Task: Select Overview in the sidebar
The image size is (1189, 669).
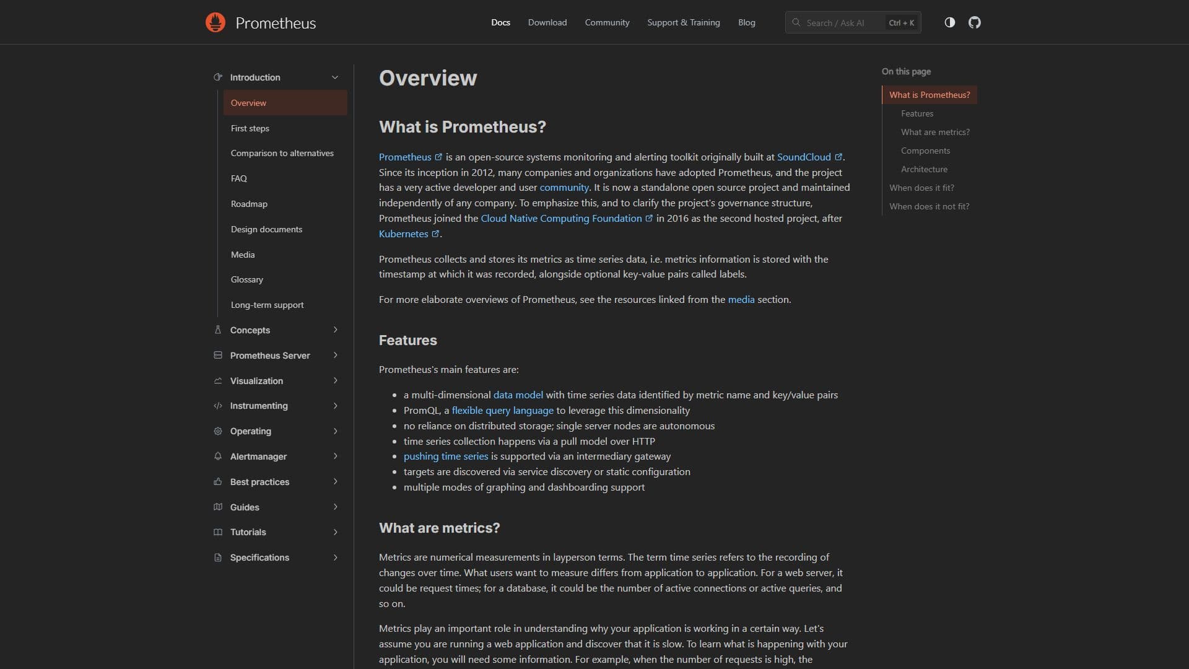Action: pos(285,103)
